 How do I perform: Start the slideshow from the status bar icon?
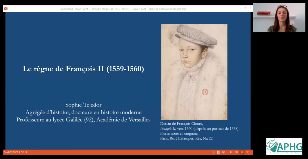point(248,152)
